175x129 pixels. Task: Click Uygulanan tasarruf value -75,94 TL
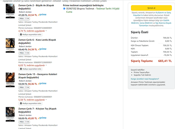coord(167,55)
